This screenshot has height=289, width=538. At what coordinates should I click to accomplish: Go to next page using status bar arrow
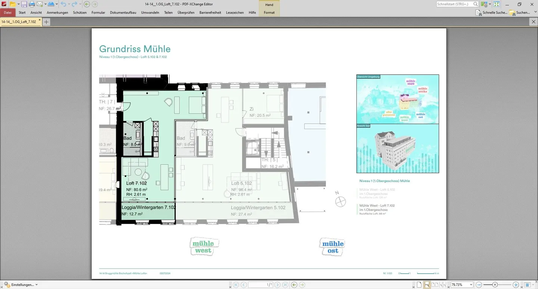277,285
